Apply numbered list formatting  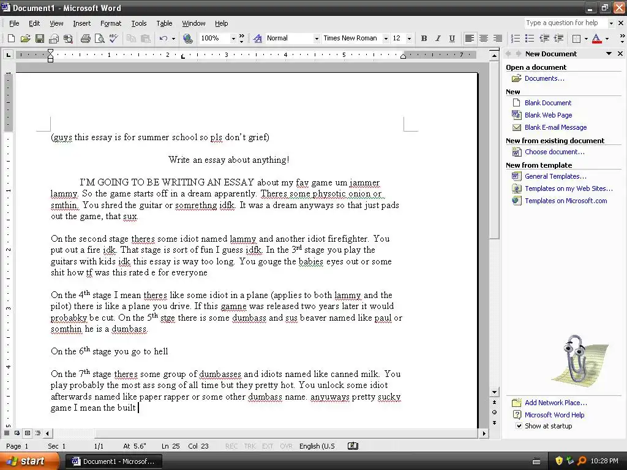516,39
